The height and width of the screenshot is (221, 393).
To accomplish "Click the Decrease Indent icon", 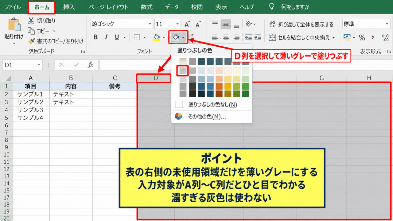I will [x=248, y=37].
